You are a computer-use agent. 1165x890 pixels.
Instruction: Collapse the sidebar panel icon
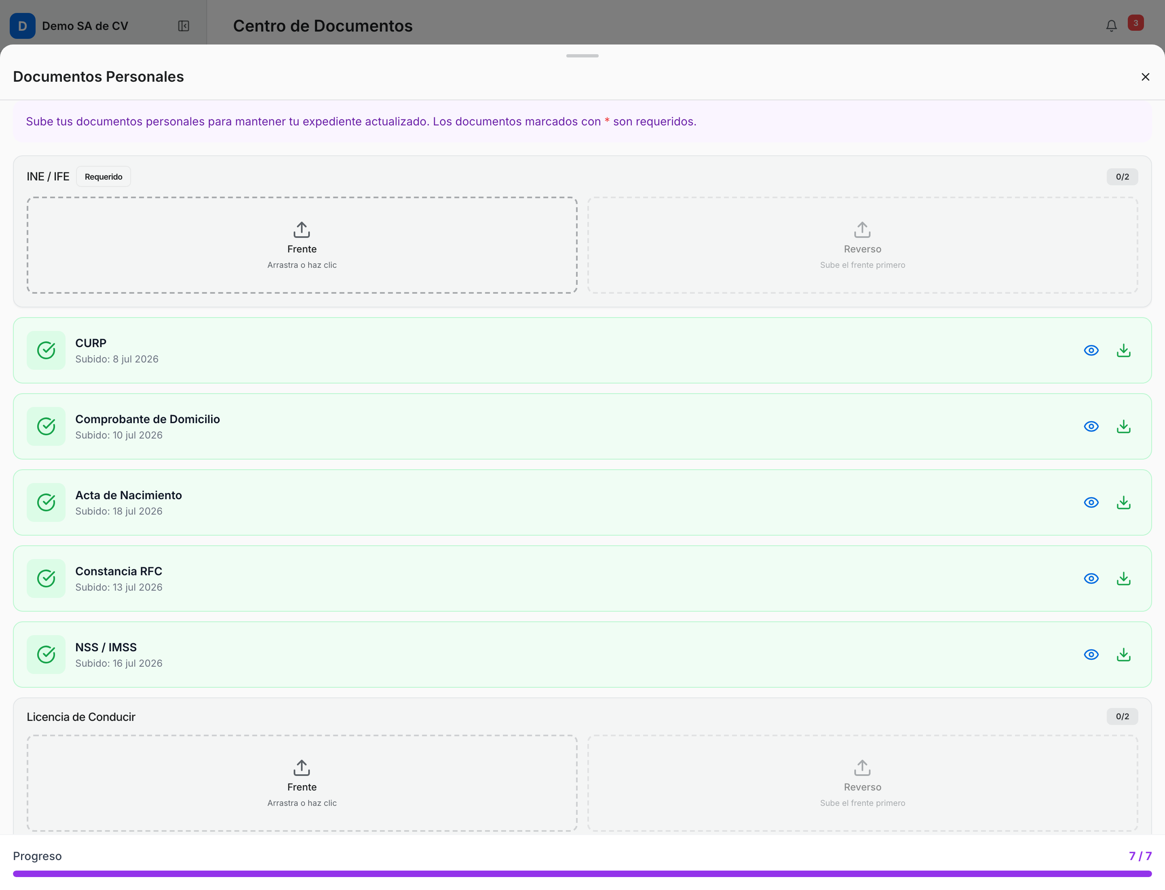coord(183,26)
